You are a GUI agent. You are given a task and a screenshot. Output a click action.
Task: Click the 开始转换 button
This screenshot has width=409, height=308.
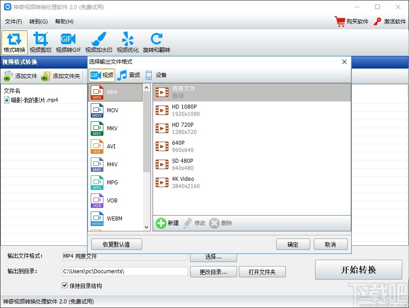(x=358, y=270)
